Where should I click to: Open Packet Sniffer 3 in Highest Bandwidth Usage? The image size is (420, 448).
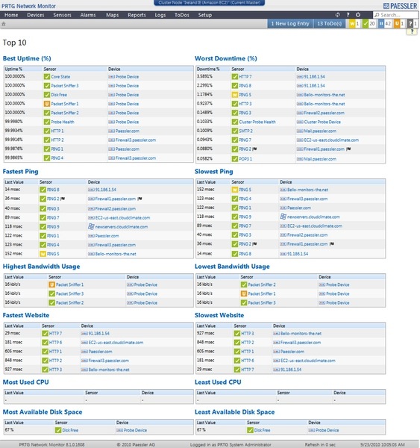click(x=69, y=293)
